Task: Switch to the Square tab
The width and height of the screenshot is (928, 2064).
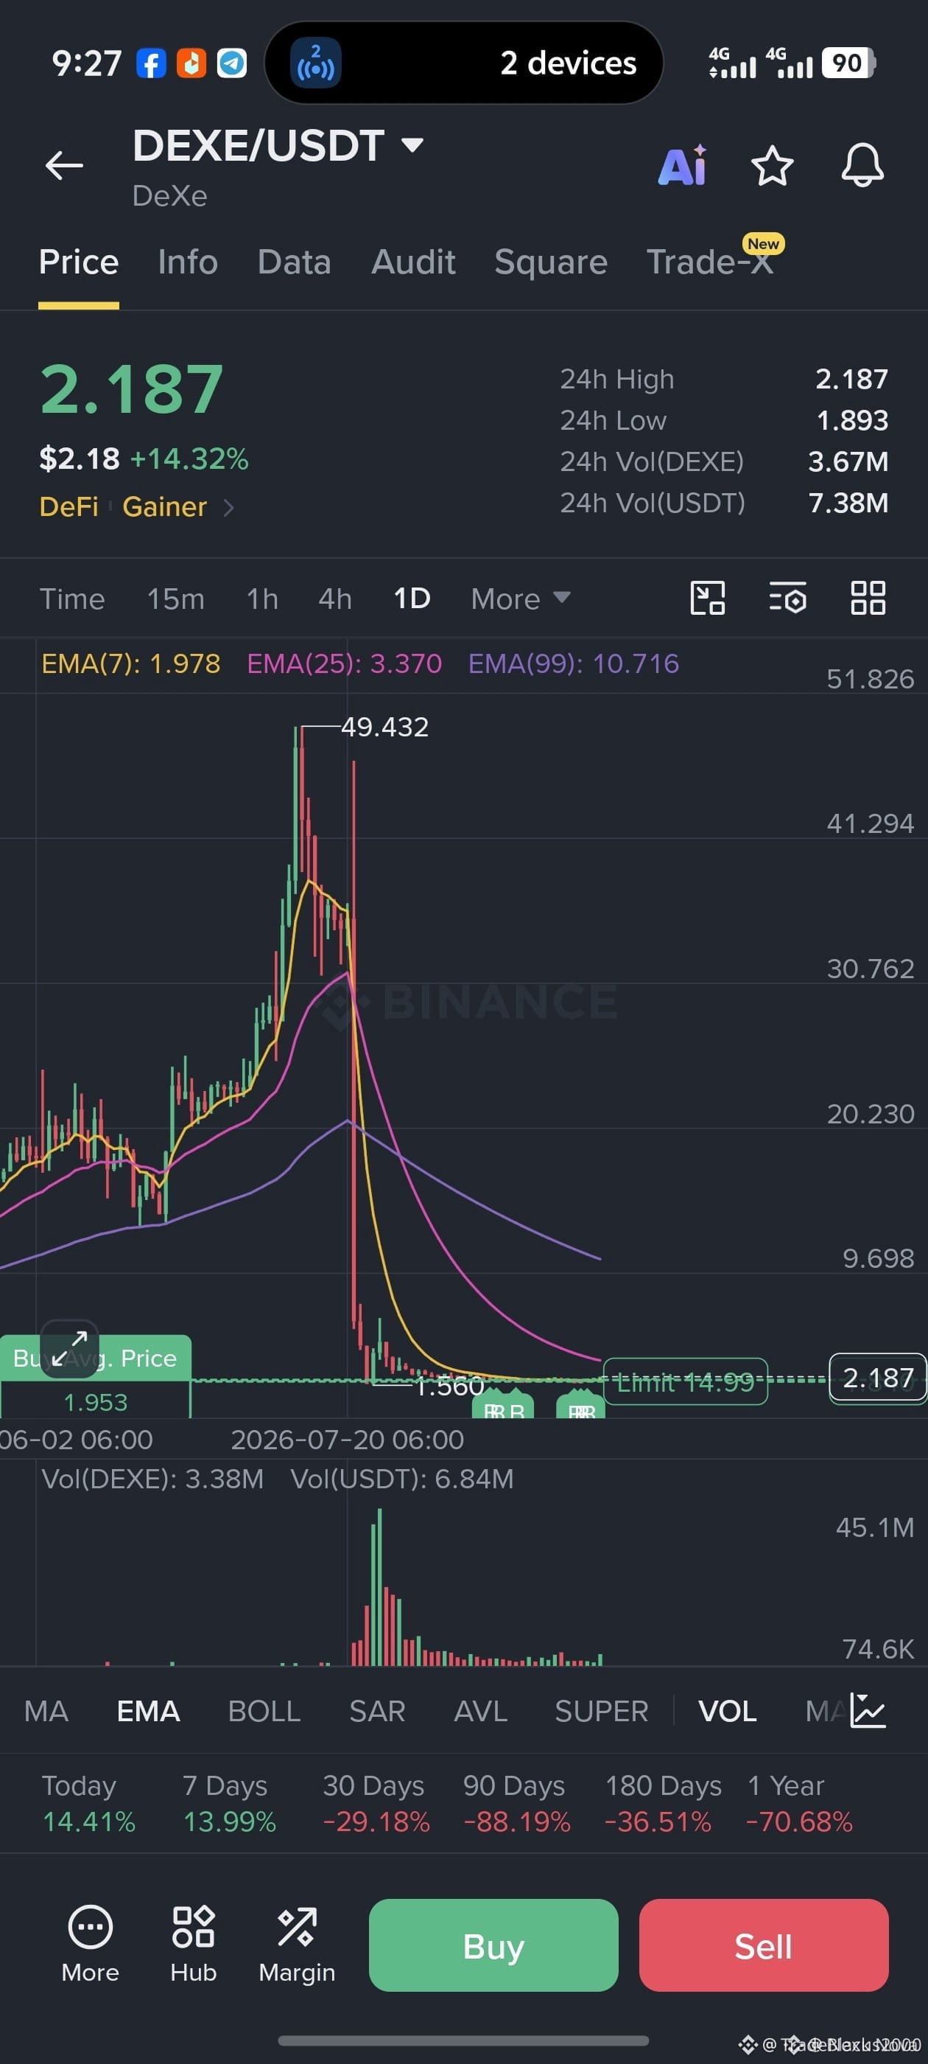Action: pos(551,262)
